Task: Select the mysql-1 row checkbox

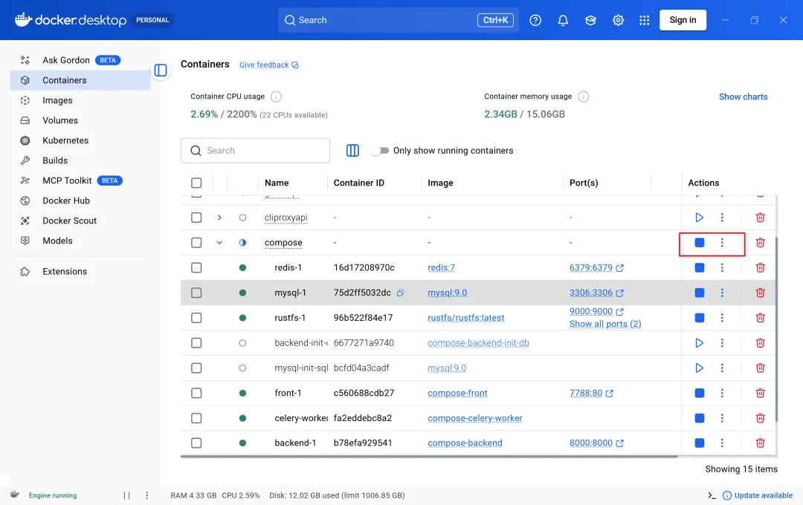Action: pyautogui.click(x=196, y=293)
